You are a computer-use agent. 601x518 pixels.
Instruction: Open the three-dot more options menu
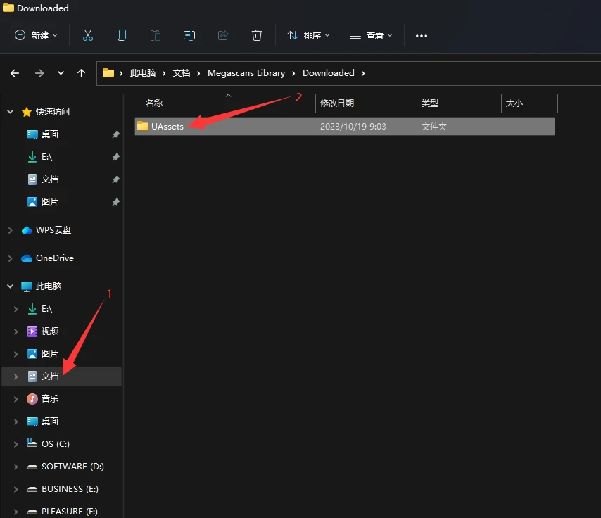coord(422,36)
